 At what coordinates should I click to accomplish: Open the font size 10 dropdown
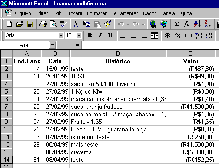pyautogui.click(x=79, y=36)
